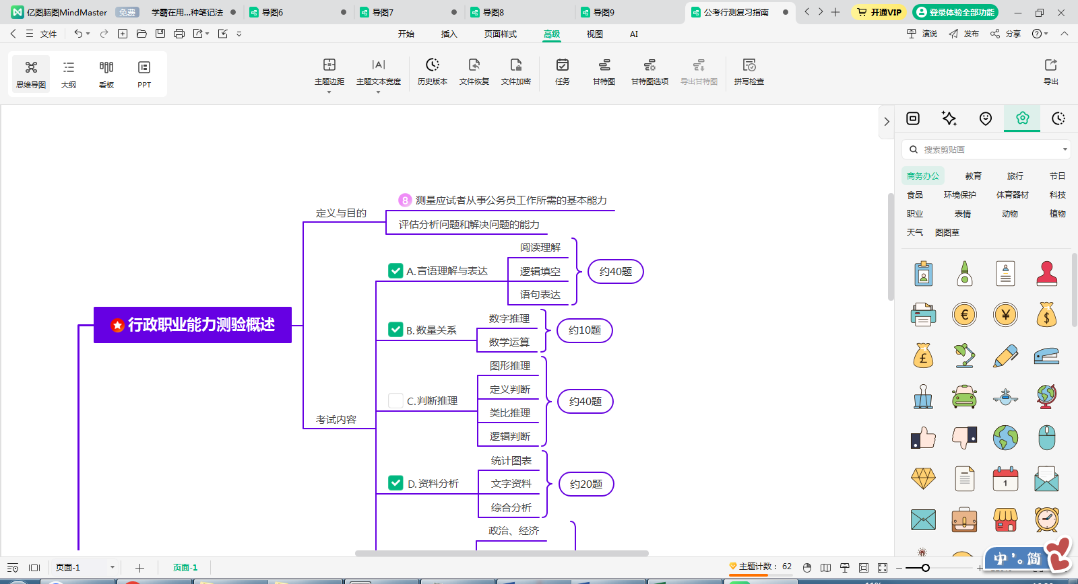The width and height of the screenshot is (1078, 584).
Task: Open the 视图 ribbon tab
Action: [595, 34]
